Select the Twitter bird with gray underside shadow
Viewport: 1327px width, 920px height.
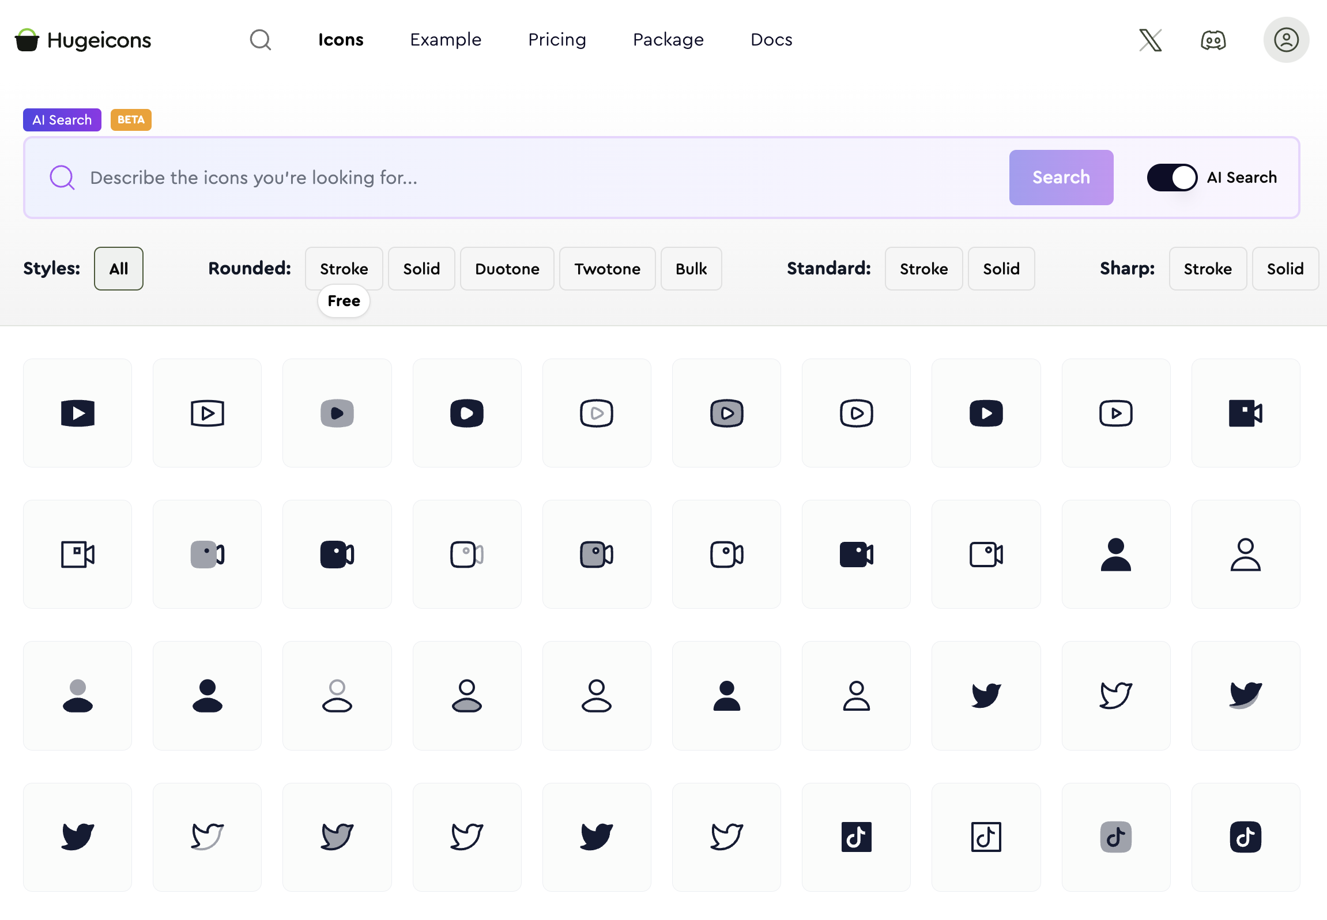1246,696
